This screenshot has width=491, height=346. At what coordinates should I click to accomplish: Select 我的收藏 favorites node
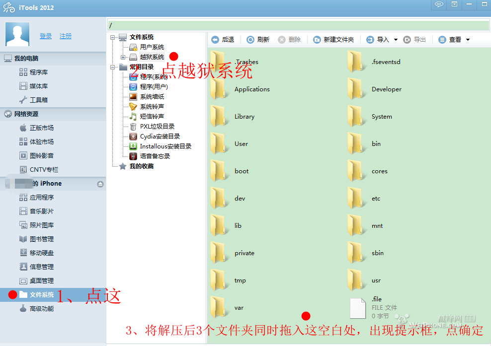coord(142,166)
